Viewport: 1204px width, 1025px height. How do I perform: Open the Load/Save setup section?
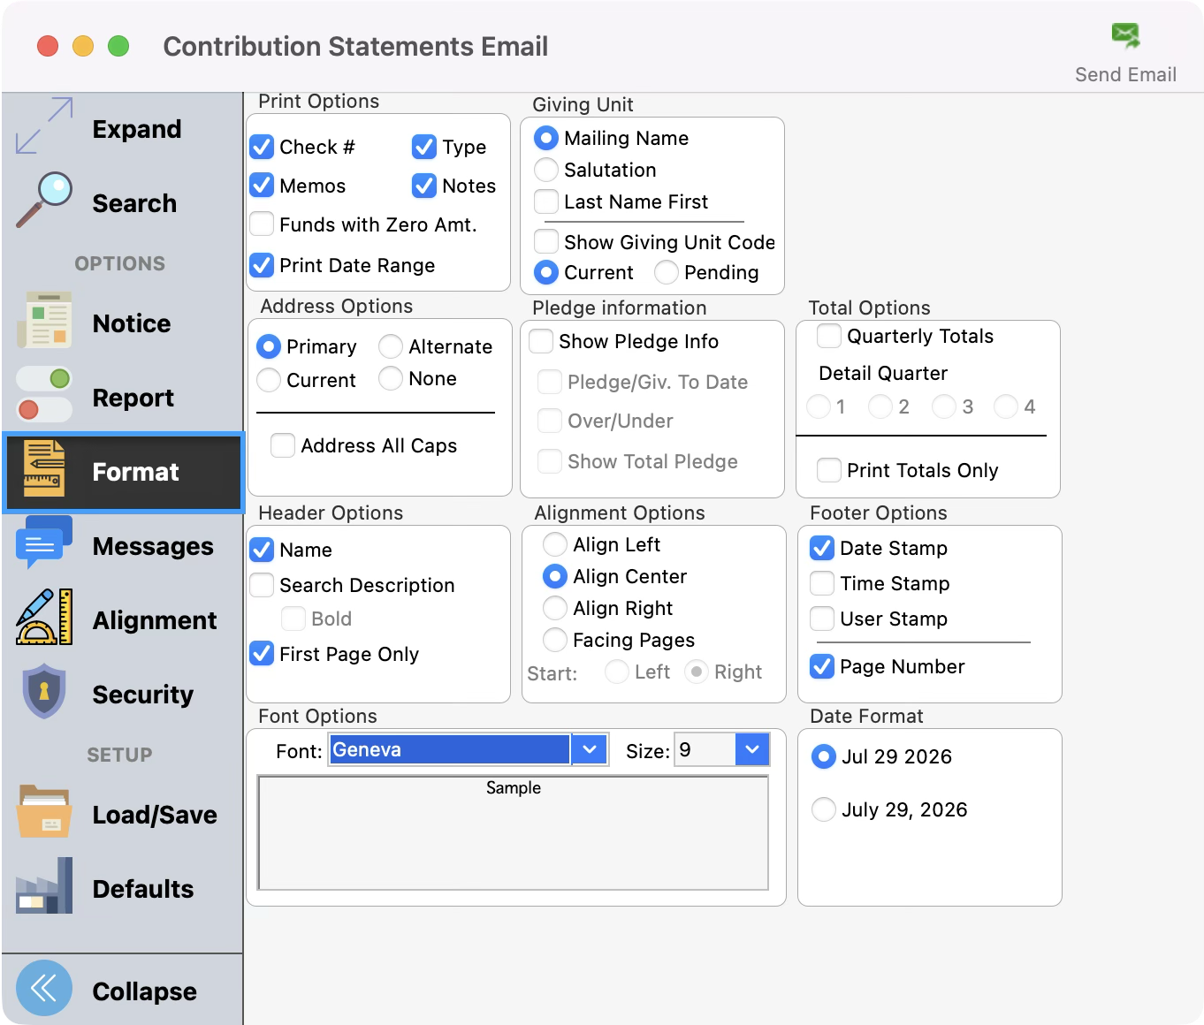click(x=122, y=815)
